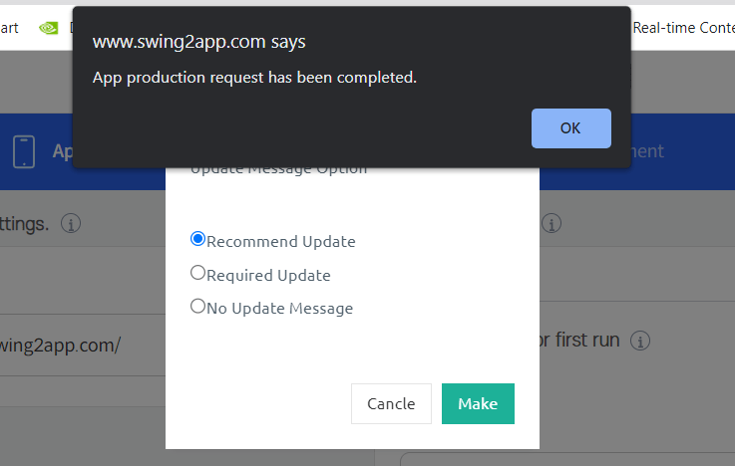Pick the No Update Message radio button
The height and width of the screenshot is (466, 735).
(197, 306)
